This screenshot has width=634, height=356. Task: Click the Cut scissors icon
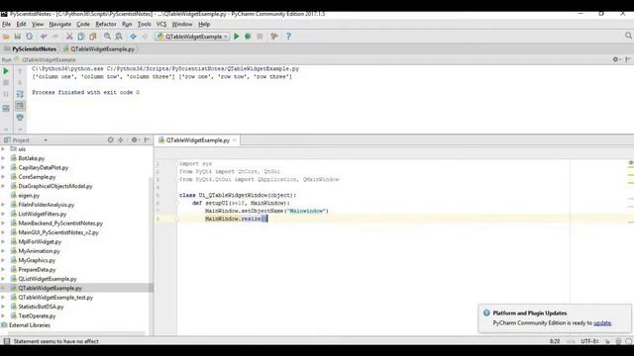69,37
